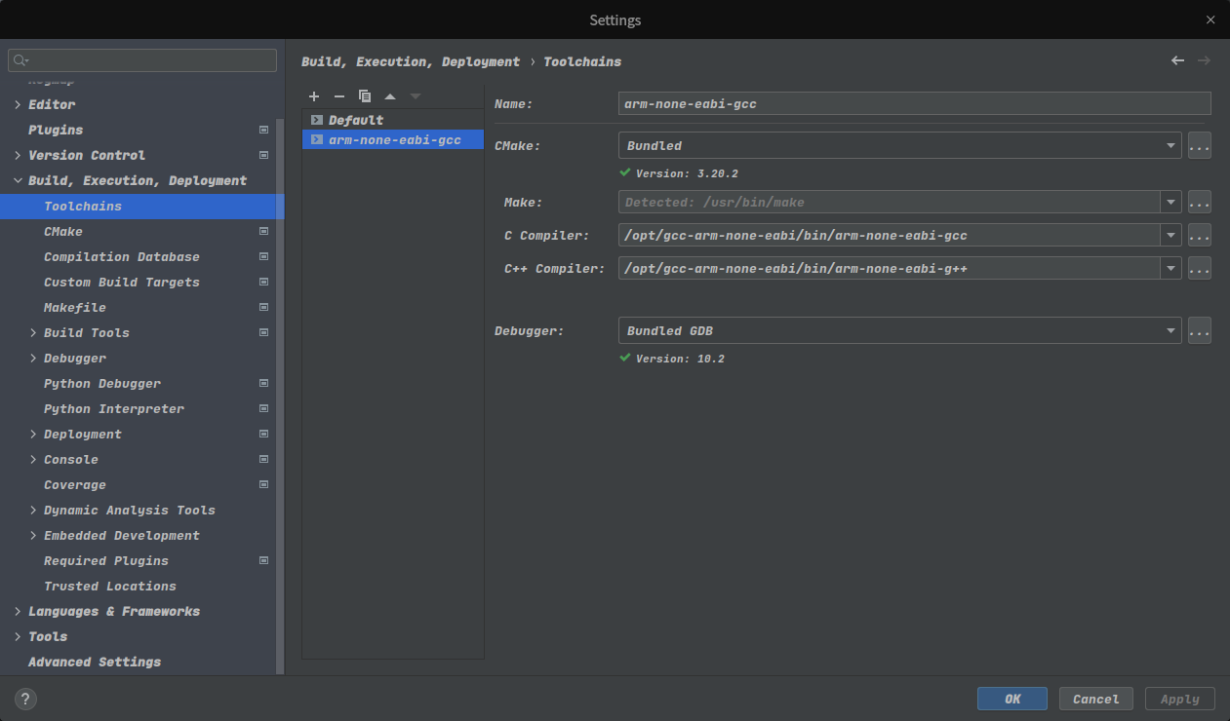Image resolution: width=1230 pixels, height=721 pixels.
Task: Collapse Build, Execution, Deployment section
Action: [x=19, y=181]
